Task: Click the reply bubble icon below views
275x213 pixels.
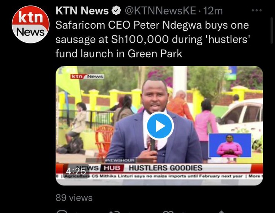Action: click(62, 211)
